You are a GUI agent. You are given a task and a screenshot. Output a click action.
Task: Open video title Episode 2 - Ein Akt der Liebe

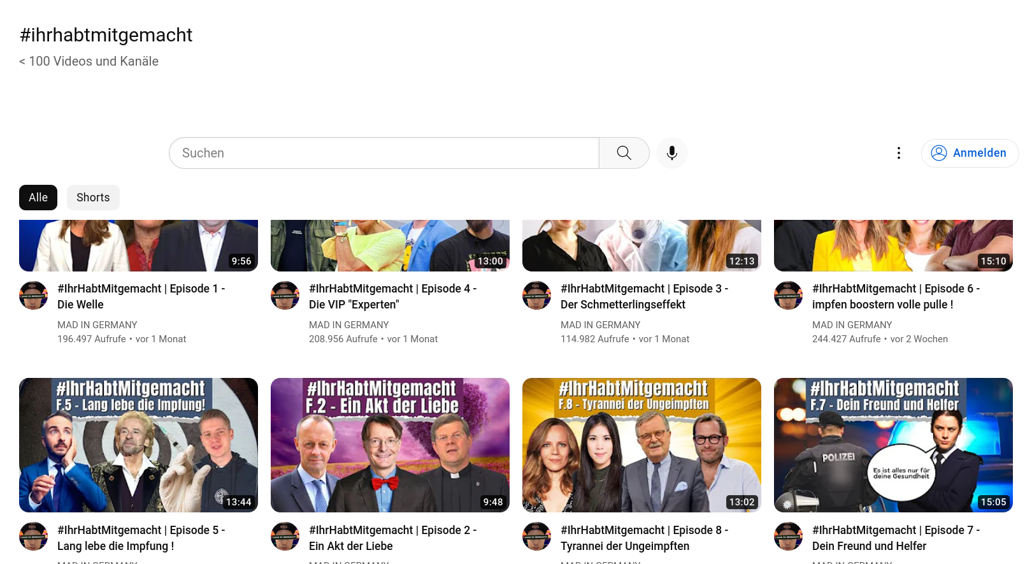tap(393, 538)
